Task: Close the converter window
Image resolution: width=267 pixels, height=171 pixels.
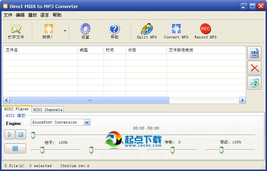Action: [261, 7]
